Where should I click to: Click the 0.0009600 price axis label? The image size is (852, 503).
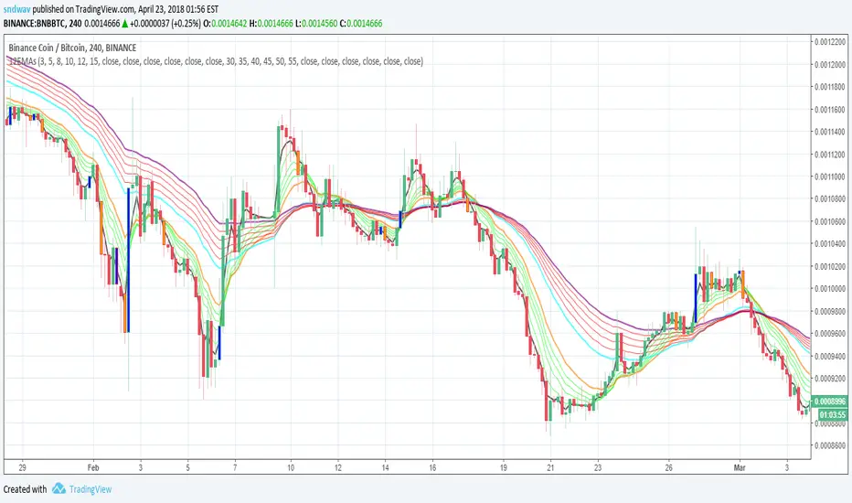pyautogui.click(x=830, y=333)
